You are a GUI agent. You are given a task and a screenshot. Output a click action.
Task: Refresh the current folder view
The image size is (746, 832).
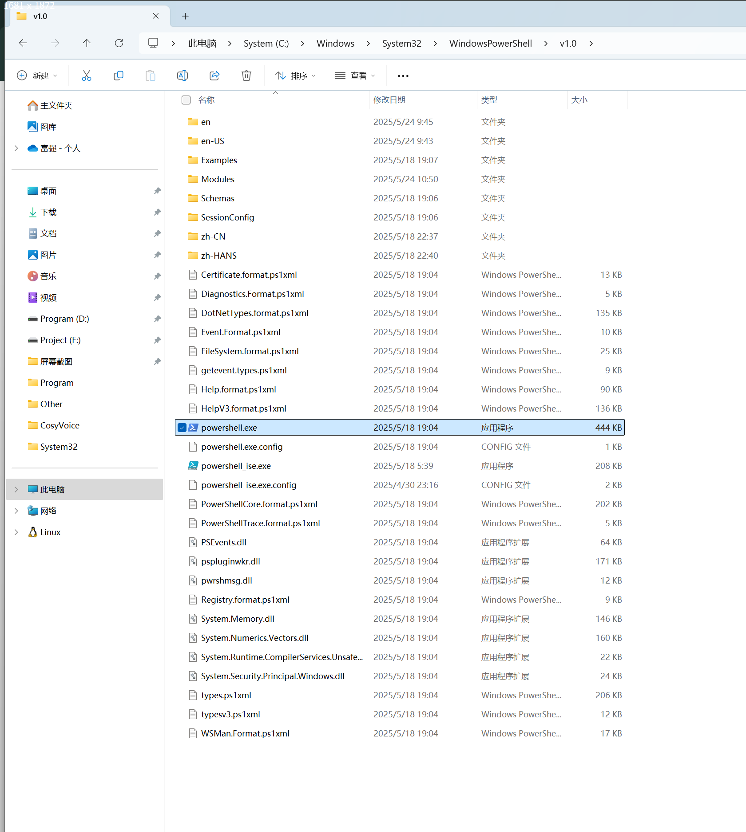[x=119, y=43]
